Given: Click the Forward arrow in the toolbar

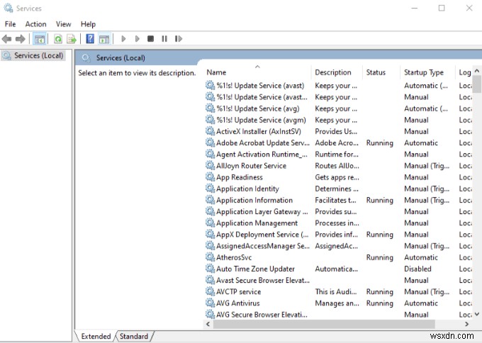Looking at the screenshot, I should click(x=20, y=39).
